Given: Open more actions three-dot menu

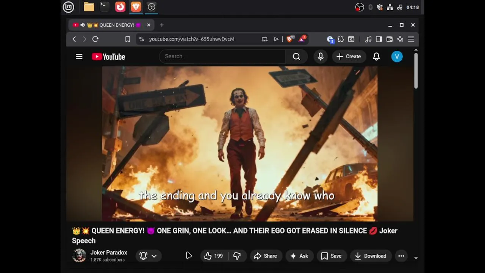Looking at the screenshot, I should click(401, 256).
